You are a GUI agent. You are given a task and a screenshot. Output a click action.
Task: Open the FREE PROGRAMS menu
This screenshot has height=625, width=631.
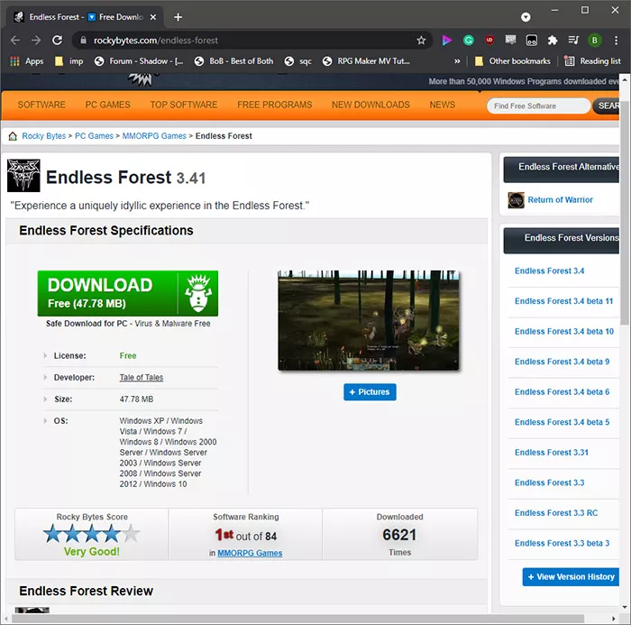(x=275, y=105)
